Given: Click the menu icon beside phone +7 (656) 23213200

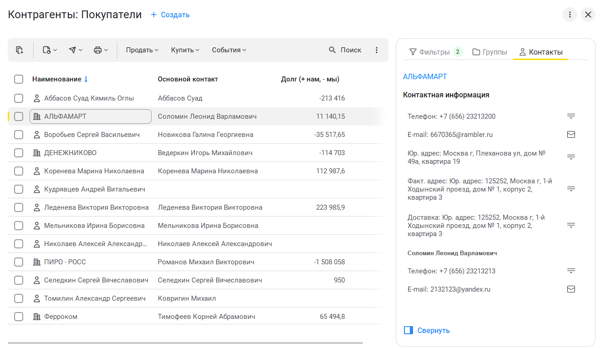Looking at the screenshot, I should [571, 116].
